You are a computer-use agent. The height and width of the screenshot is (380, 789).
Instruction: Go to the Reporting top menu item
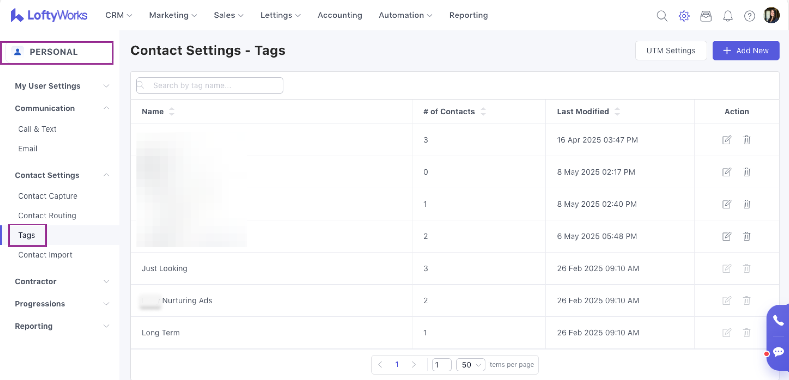[468, 15]
